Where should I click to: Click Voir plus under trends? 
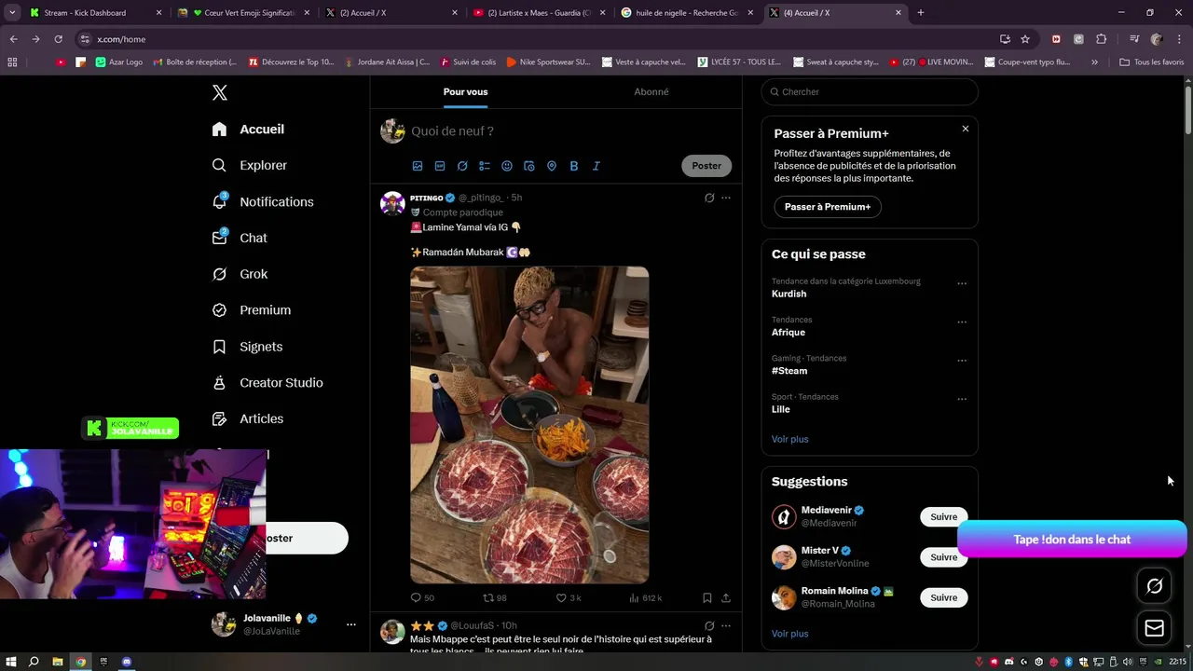[790, 439]
